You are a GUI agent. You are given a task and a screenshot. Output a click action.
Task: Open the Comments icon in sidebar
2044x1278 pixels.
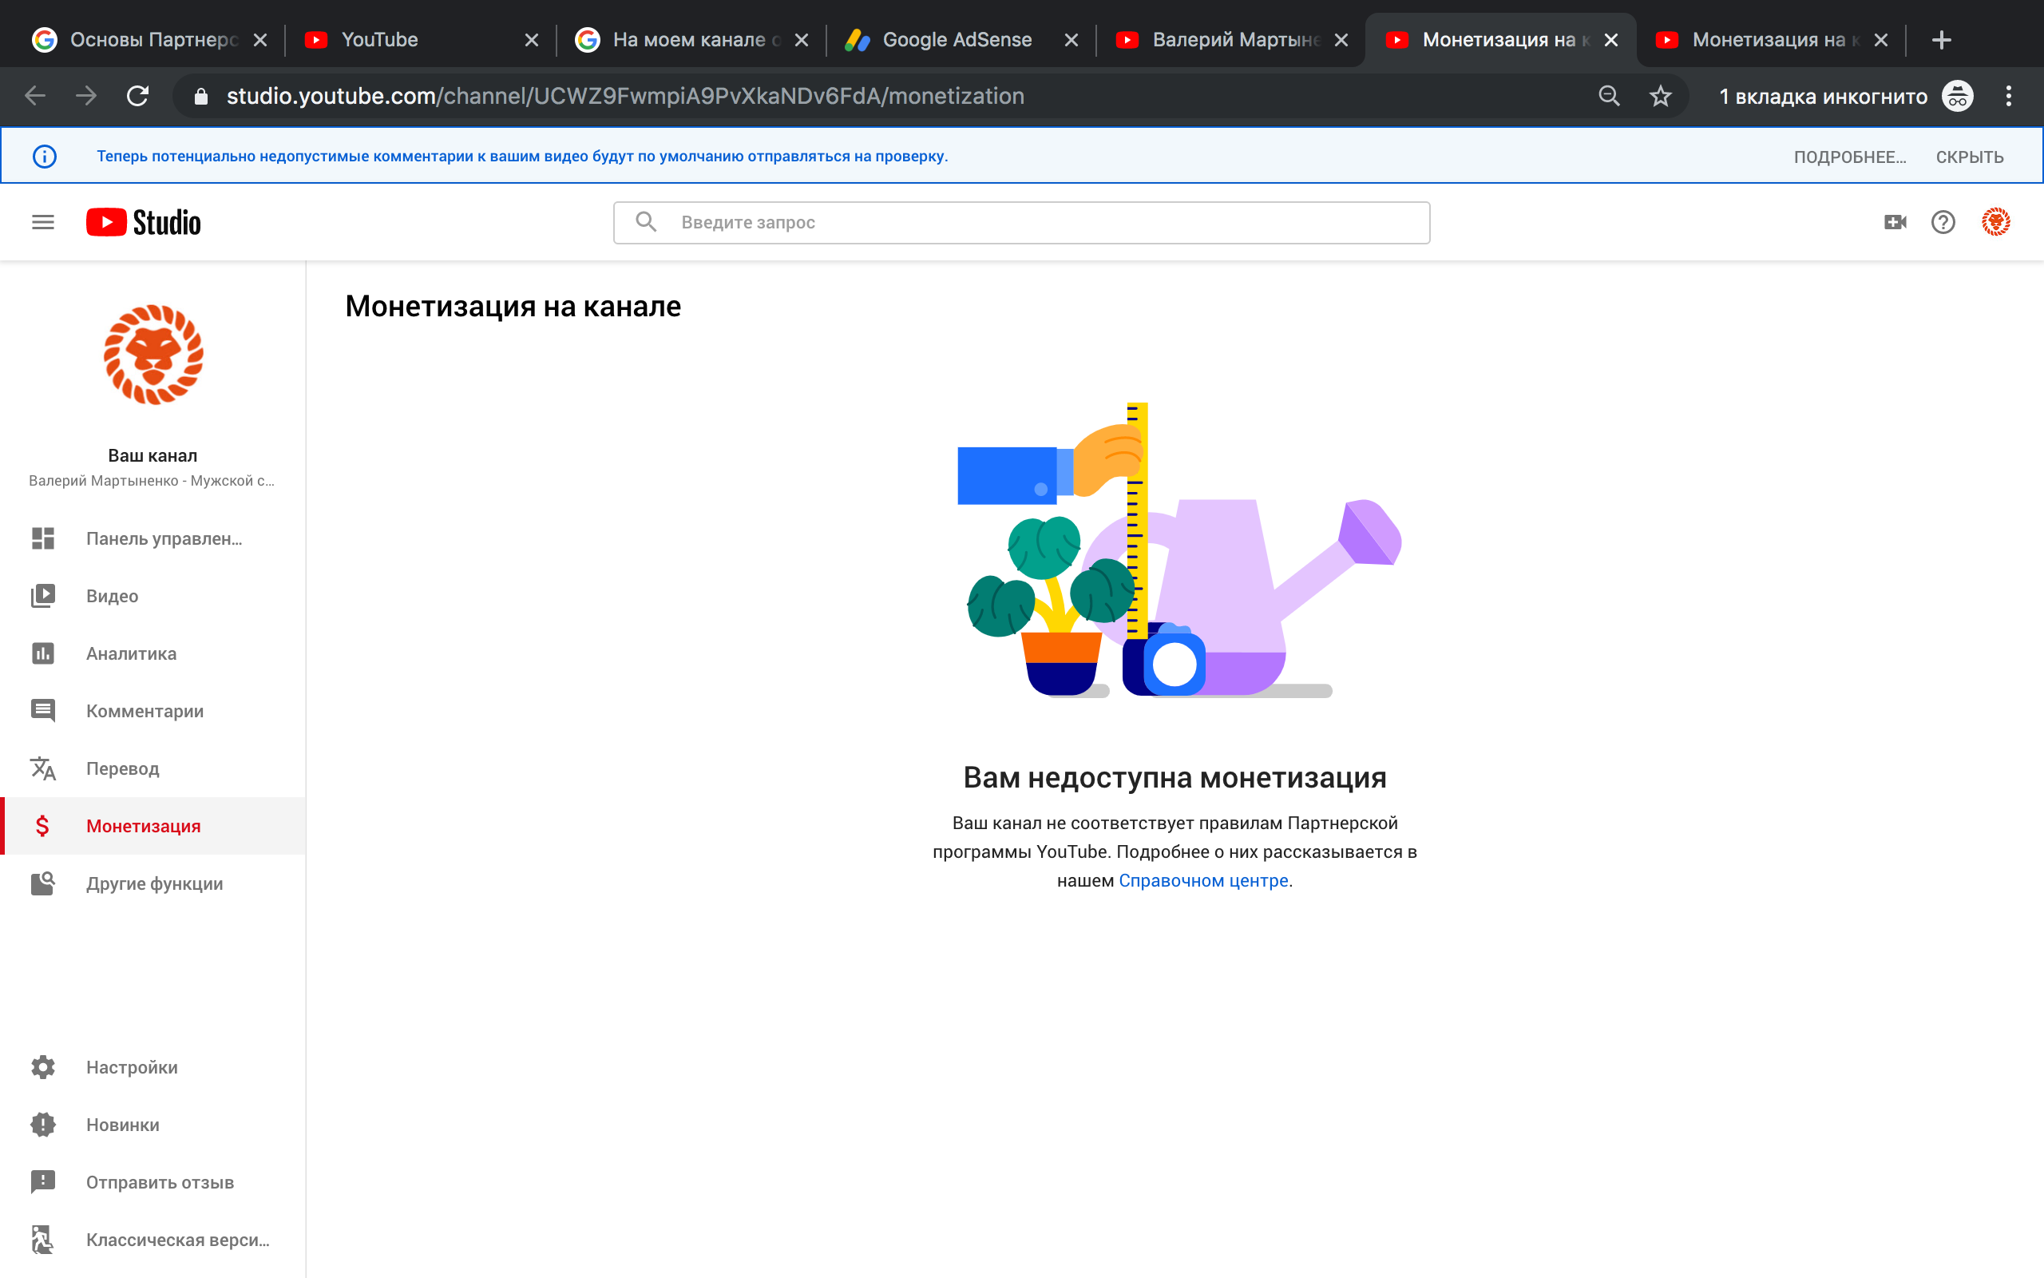43,711
